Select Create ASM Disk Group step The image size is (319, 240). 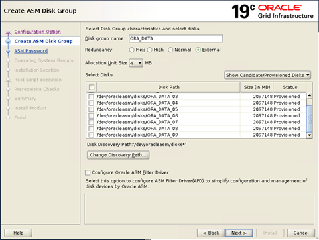pos(43,41)
